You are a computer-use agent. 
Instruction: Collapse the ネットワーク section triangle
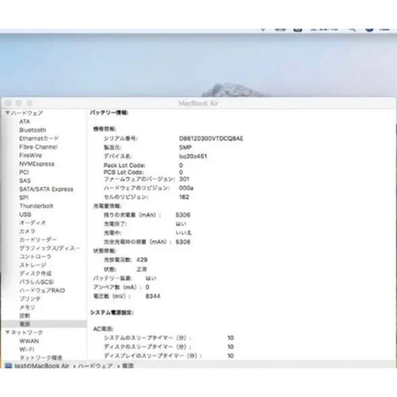click(x=7, y=332)
